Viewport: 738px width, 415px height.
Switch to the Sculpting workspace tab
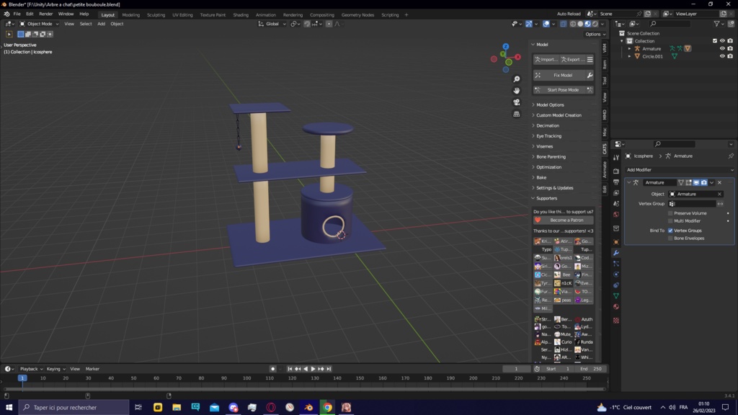point(156,14)
